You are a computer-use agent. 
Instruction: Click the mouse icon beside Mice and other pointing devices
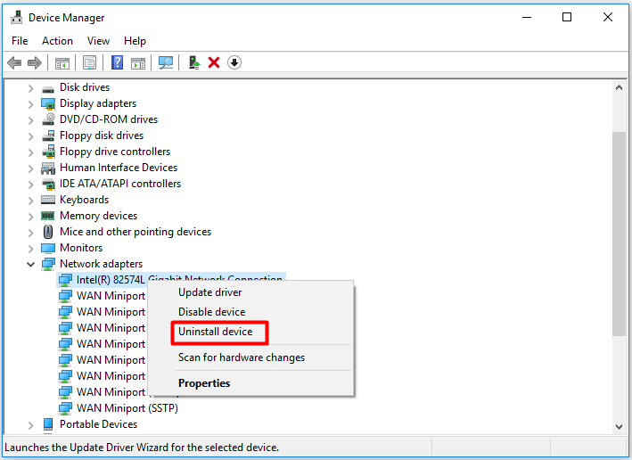coord(48,232)
